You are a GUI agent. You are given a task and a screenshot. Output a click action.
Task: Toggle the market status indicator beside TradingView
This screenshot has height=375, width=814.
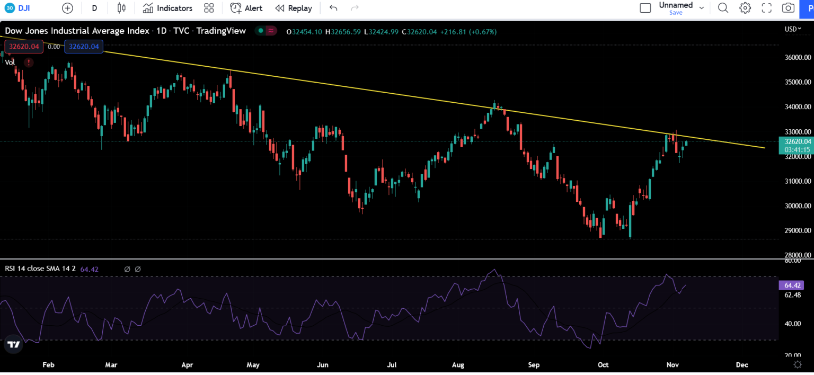click(x=263, y=31)
